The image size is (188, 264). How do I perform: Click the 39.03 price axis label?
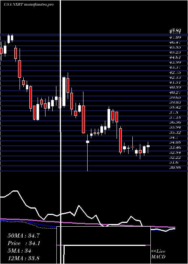click(x=175, y=102)
